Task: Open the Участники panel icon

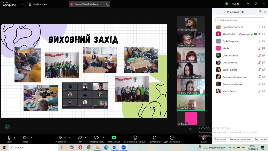Action: point(61,137)
